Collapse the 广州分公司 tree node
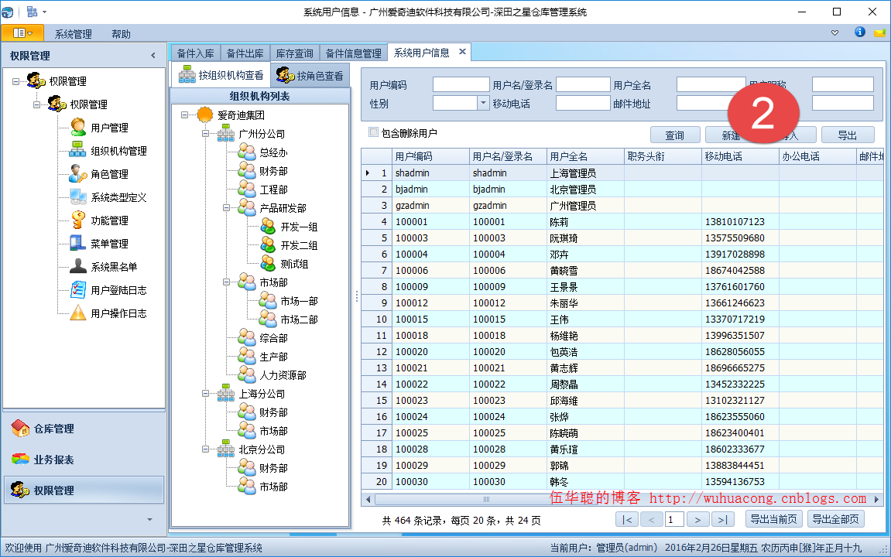 [206, 134]
